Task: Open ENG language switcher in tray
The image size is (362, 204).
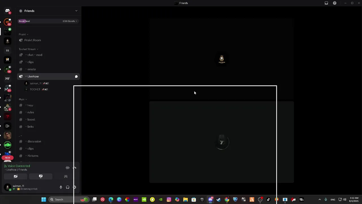Action: [x=333, y=199]
